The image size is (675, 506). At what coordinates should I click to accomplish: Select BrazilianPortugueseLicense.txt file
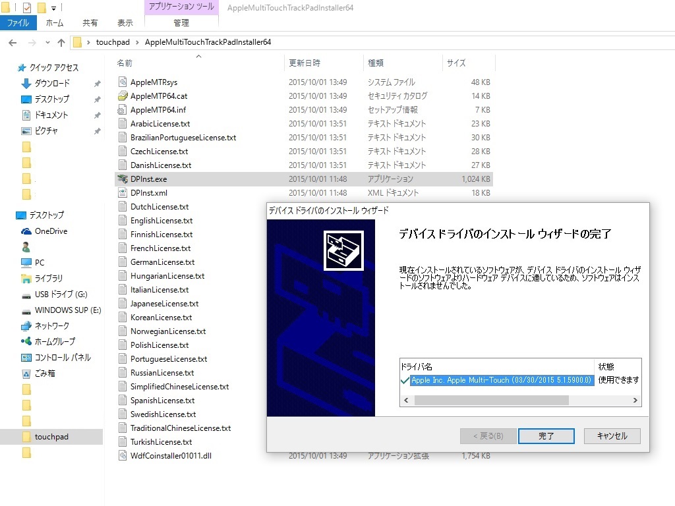[183, 138]
